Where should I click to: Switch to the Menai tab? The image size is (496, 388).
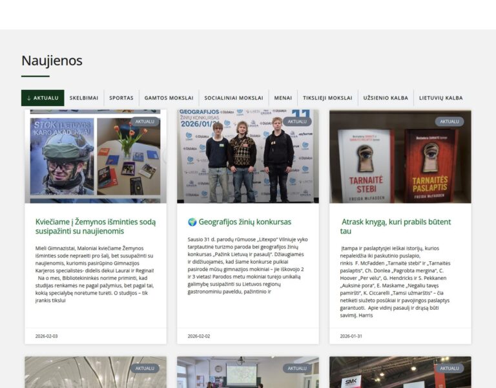point(283,98)
